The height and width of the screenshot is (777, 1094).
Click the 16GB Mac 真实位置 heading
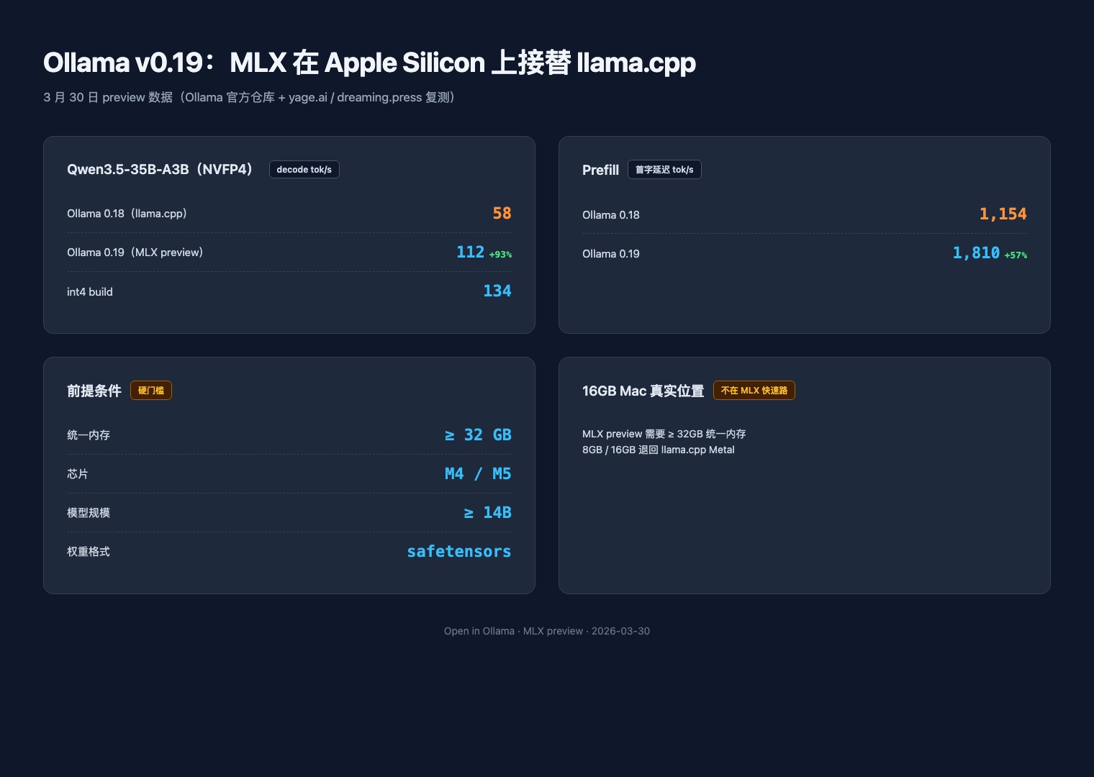(643, 391)
